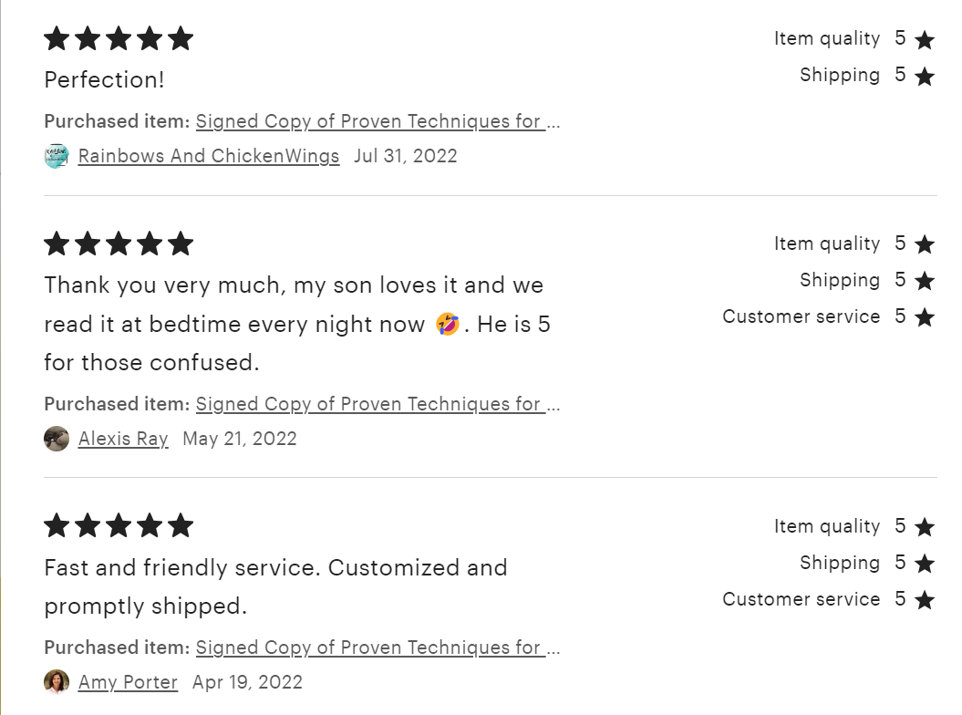
Task: Click the "Fast and friendly service" review text
Action: coord(275,568)
